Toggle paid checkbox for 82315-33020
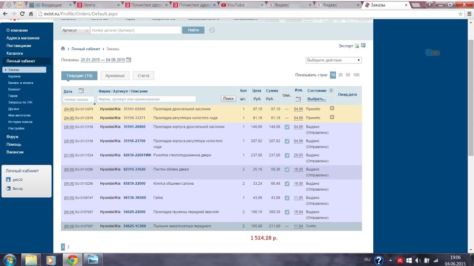The width and height of the screenshot is (474, 266). click(x=287, y=169)
